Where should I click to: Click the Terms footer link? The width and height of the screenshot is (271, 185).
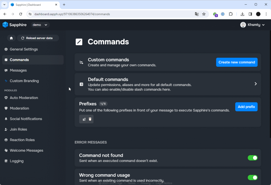pos(131,183)
